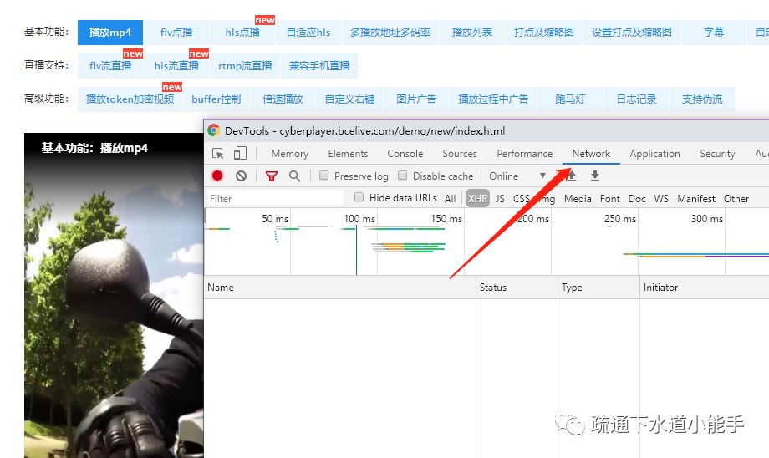Filter requests by Font type
Screen dimensions: 769x458
609,198
